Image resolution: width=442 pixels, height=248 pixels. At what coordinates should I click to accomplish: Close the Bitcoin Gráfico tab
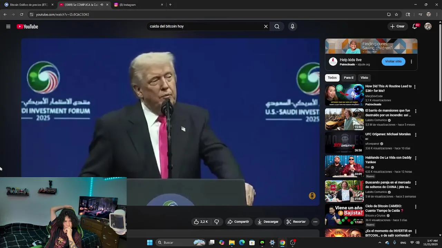coord(52,5)
